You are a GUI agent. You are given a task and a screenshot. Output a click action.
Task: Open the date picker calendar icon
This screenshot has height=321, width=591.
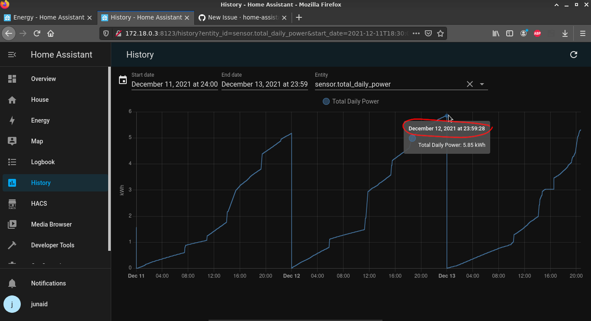(122, 80)
